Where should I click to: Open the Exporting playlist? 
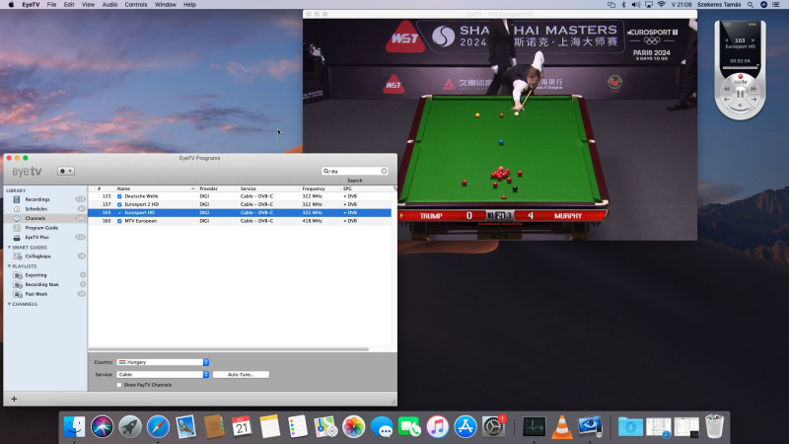(x=36, y=275)
